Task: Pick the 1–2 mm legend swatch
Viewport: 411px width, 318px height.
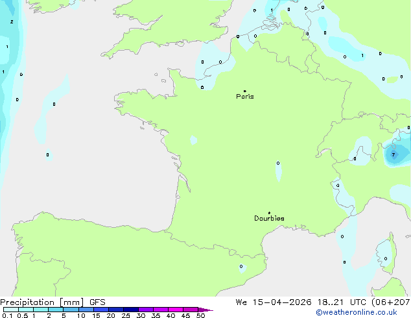Action: [41, 310]
